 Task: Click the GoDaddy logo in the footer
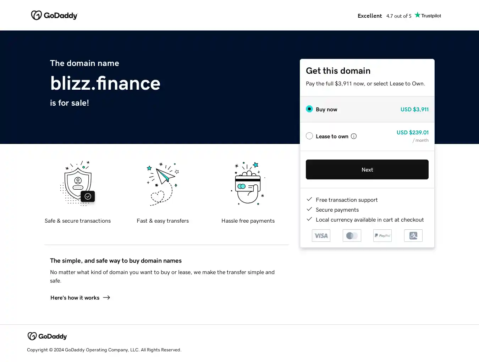click(47, 336)
